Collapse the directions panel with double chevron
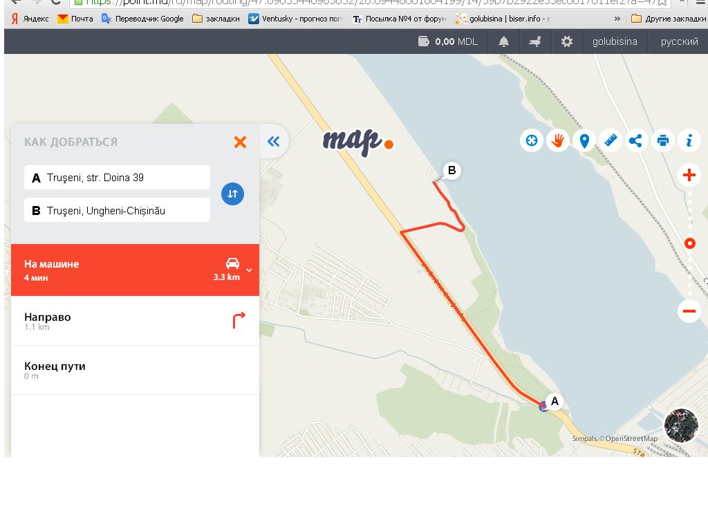Image resolution: width=708 pixels, height=531 pixels. (274, 142)
